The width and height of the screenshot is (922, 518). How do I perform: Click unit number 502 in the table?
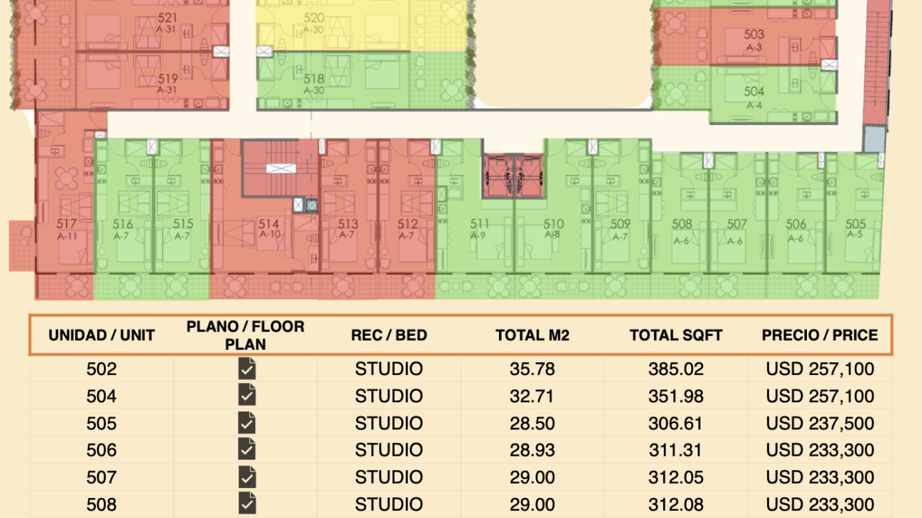pos(101,369)
